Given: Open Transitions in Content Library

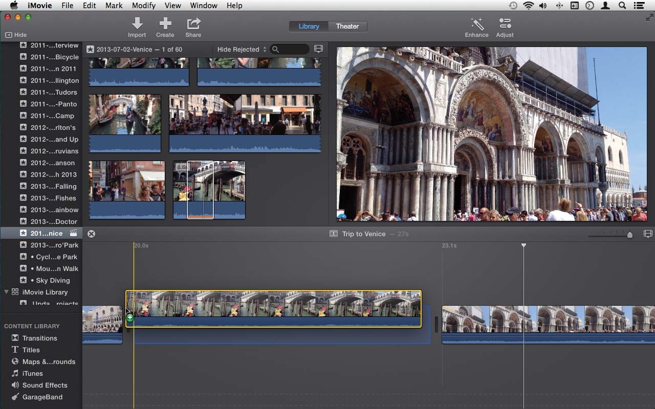Looking at the screenshot, I should (39, 338).
